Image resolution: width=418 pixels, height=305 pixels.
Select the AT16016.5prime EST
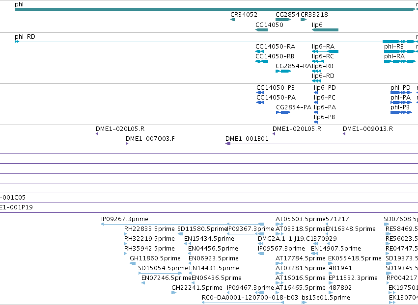point(279,283)
